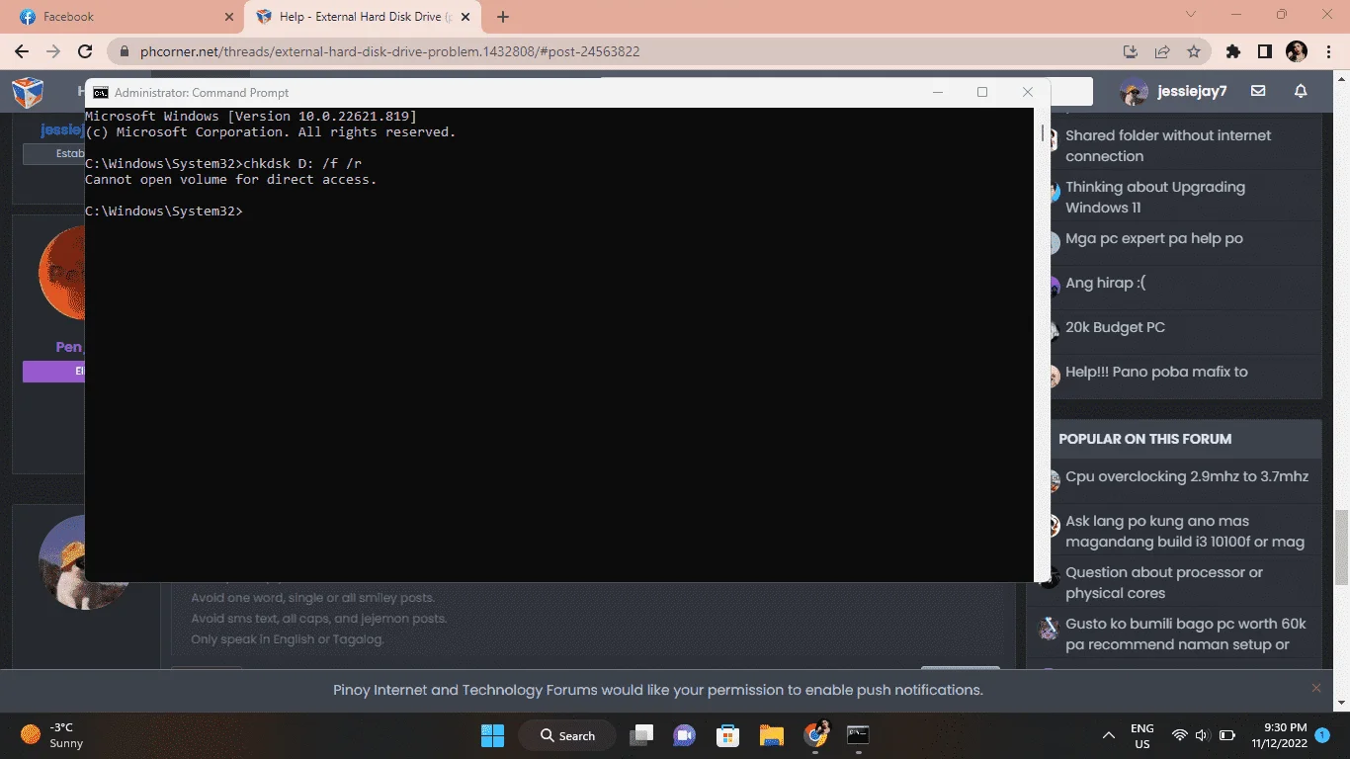The height and width of the screenshot is (759, 1350).
Task: Open volume speaker tray icon
Action: click(x=1202, y=735)
